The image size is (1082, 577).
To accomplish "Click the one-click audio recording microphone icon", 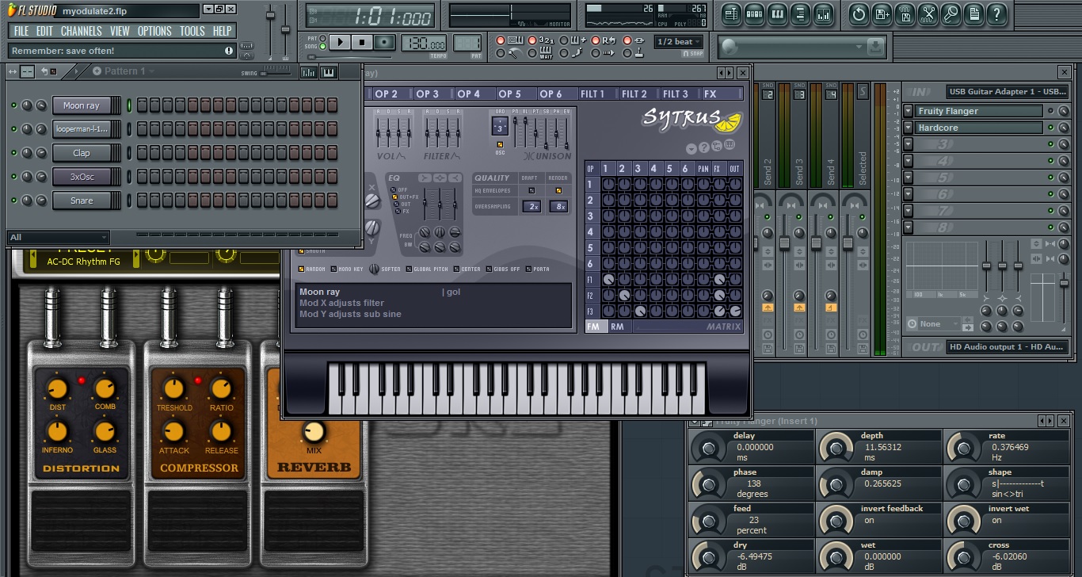I will (x=951, y=13).
